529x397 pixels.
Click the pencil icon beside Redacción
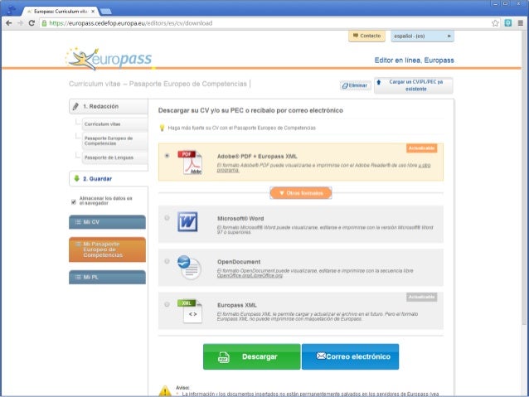(75, 106)
